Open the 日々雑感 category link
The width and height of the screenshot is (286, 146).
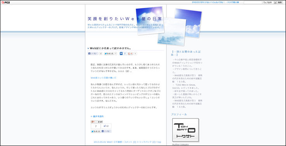[118, 142]
